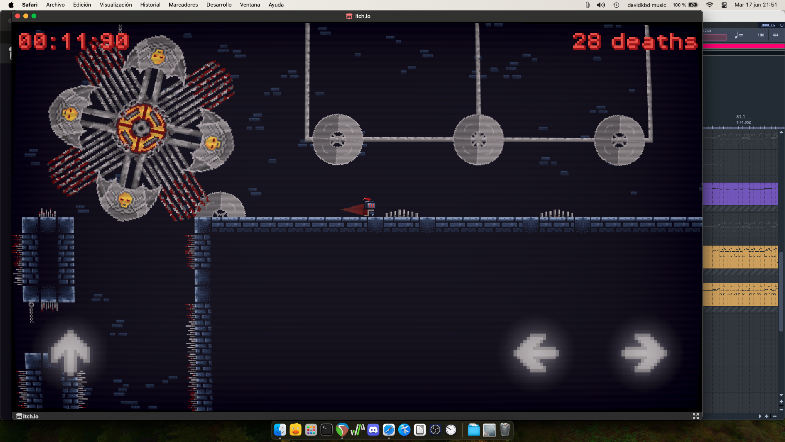Viewport: 785px width, 442px height.
Task: Open the Ventana menu
Action: 250,5
